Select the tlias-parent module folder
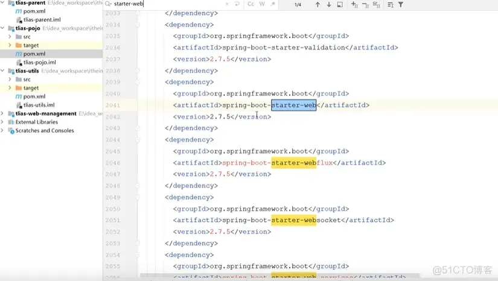The height and width of the screenshot is (281, 498). (x=30, y=2)
